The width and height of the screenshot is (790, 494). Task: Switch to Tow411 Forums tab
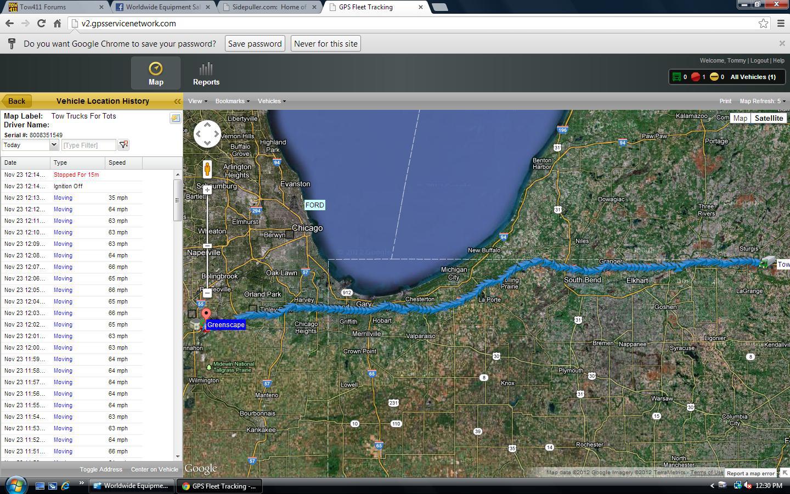point(52,7)
